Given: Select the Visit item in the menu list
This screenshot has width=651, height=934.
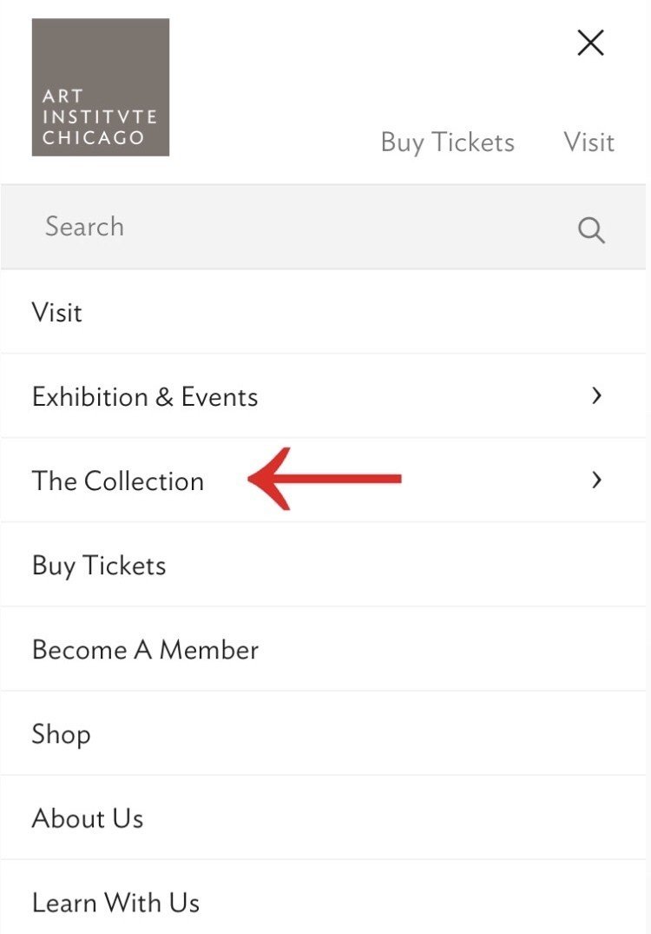Looking at the screenshot, I should 323,312.
